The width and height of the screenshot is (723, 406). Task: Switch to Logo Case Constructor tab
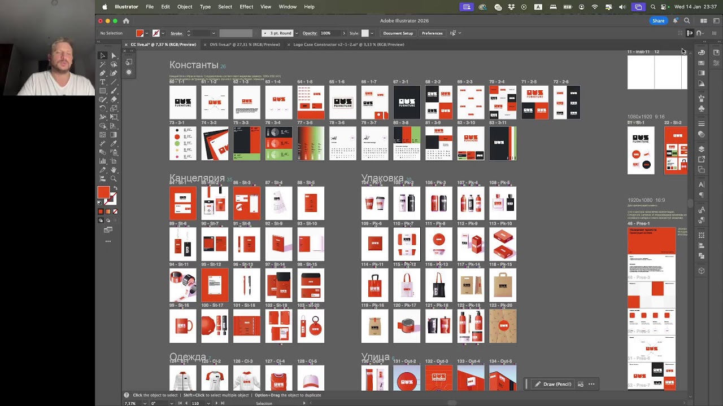(x=349, y=45)
